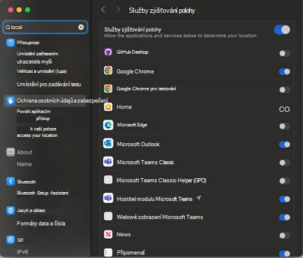The width and height of the screenshot is (303, 258).
Task: Enable location for News
Action: pos(285,235)
